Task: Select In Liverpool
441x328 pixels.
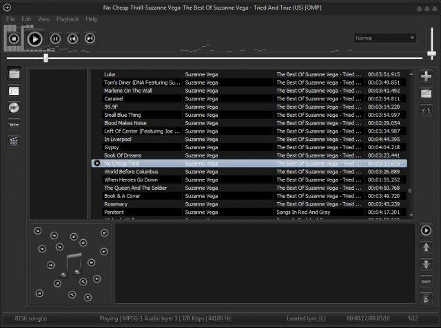Action: click(x=249, y=140)
